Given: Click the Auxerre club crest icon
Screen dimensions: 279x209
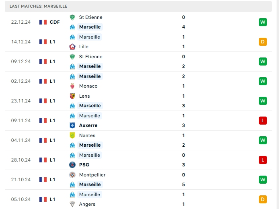Looking at the screenshot, I should (x=72, y=125).
